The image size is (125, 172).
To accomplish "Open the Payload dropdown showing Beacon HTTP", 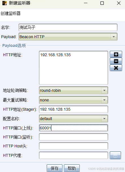I will pos(68,37).
